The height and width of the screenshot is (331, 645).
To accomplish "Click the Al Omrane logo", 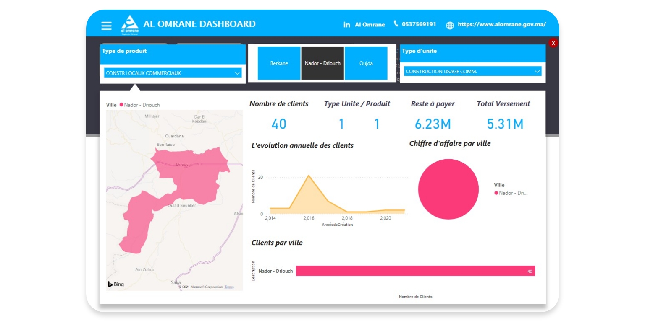I will click(x=130, y=25).
